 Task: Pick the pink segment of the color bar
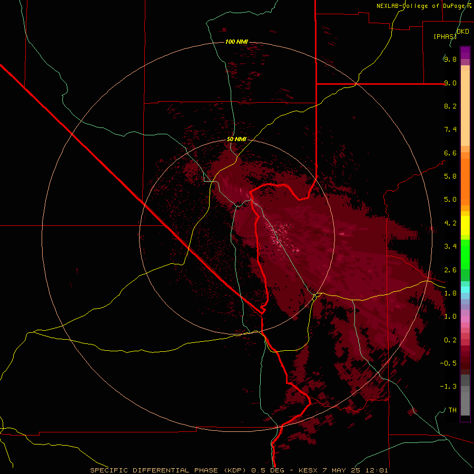point(465,319)
